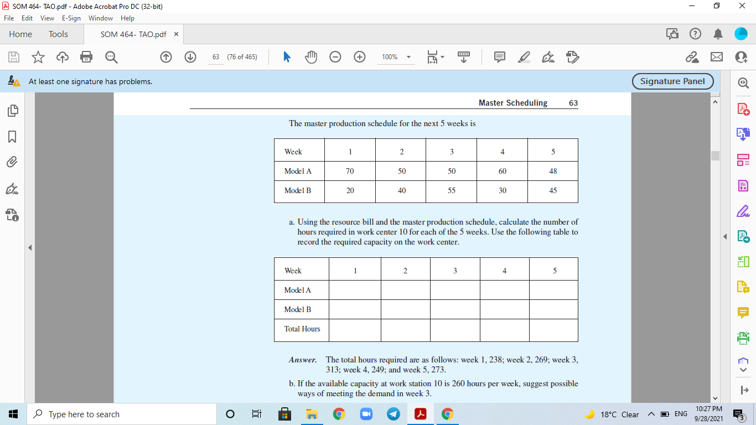The width and height of the screenshot is (756, 425).
Task: Switch to the Tools tab
Action: click(58, 34)
